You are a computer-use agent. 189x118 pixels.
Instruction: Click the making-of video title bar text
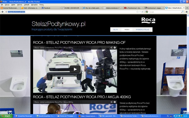[x=54, y=48]
